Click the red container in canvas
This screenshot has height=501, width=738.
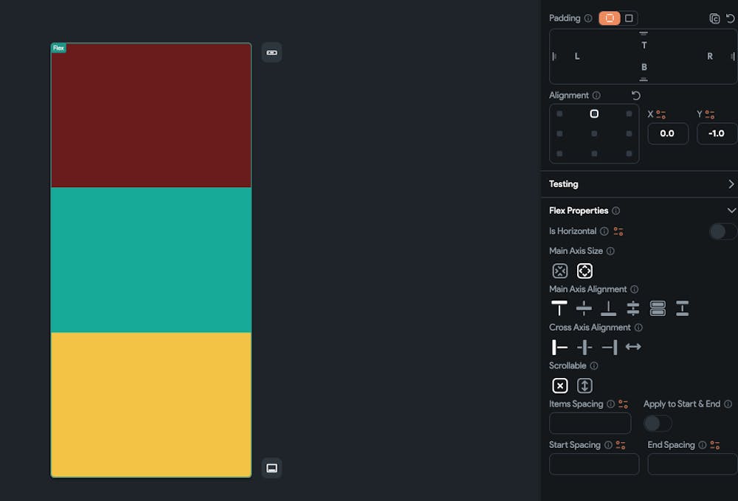(x=151, y=118)
